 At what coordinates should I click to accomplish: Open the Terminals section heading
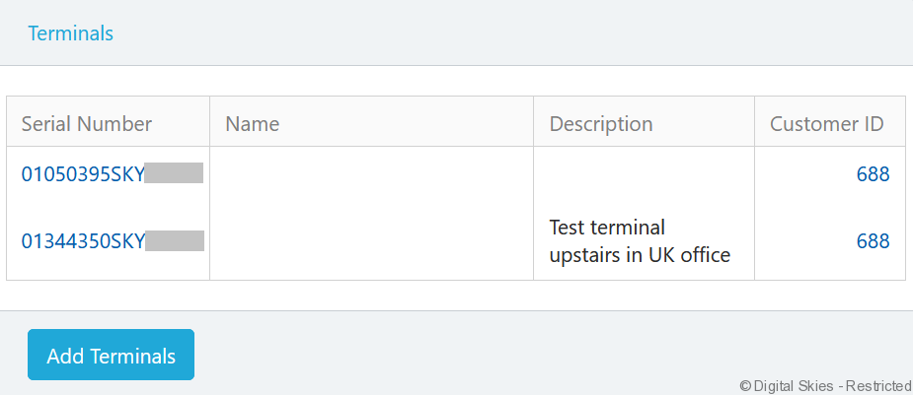click(x=70, y=33)
